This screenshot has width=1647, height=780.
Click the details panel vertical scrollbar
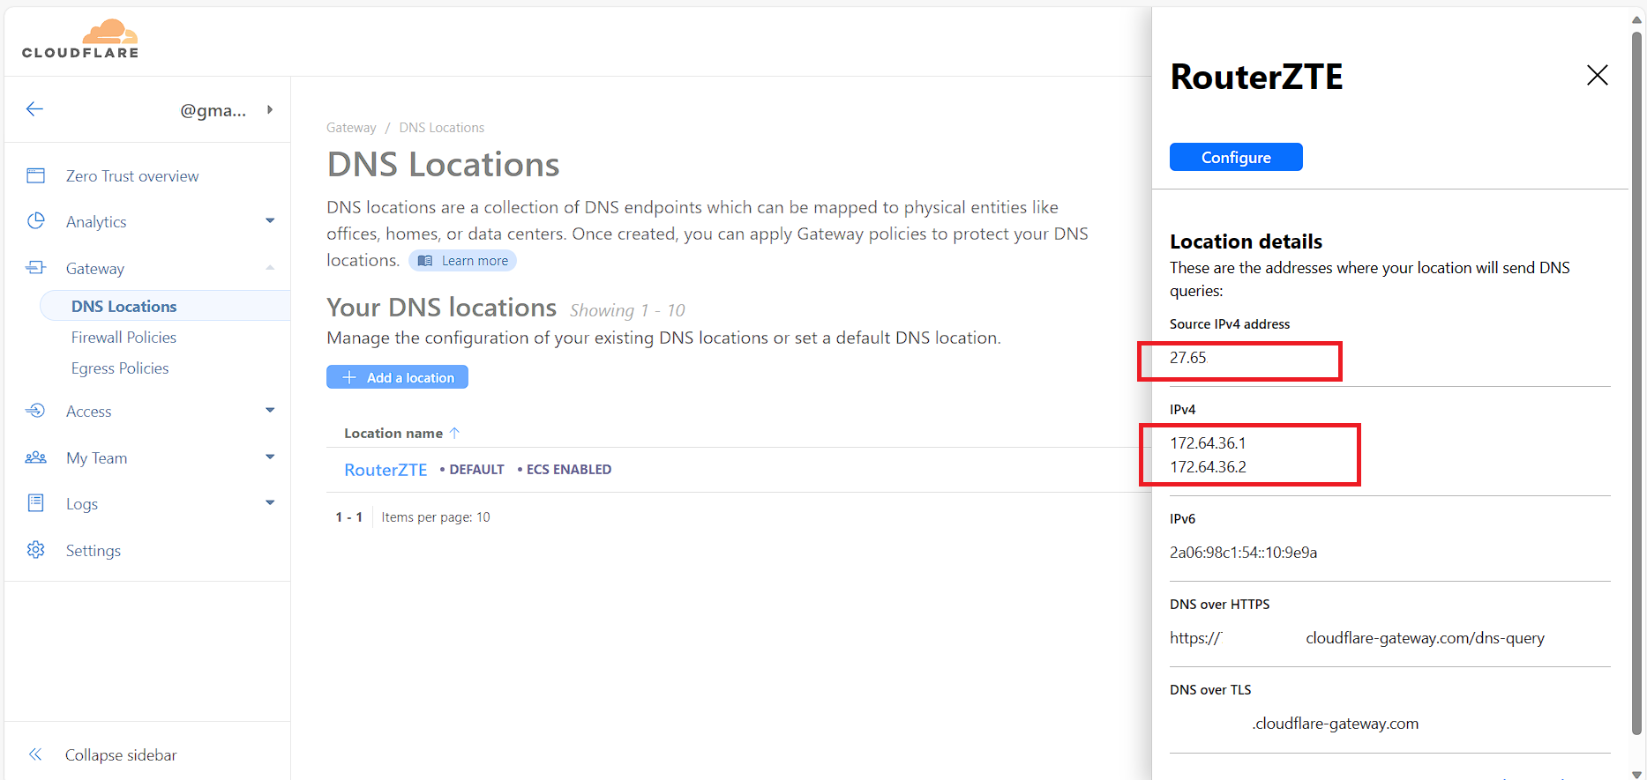coord(1637,383)
